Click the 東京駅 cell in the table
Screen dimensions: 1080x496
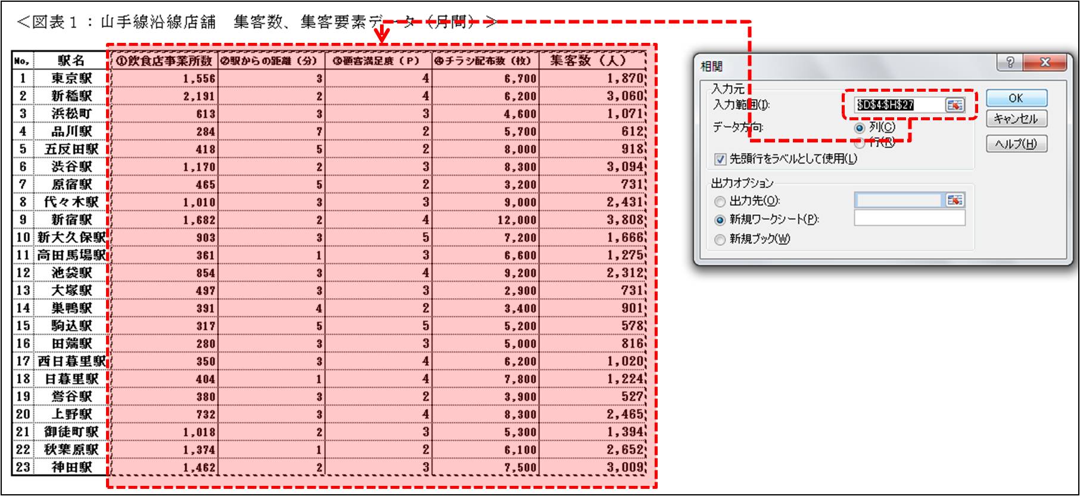[71, 79]
